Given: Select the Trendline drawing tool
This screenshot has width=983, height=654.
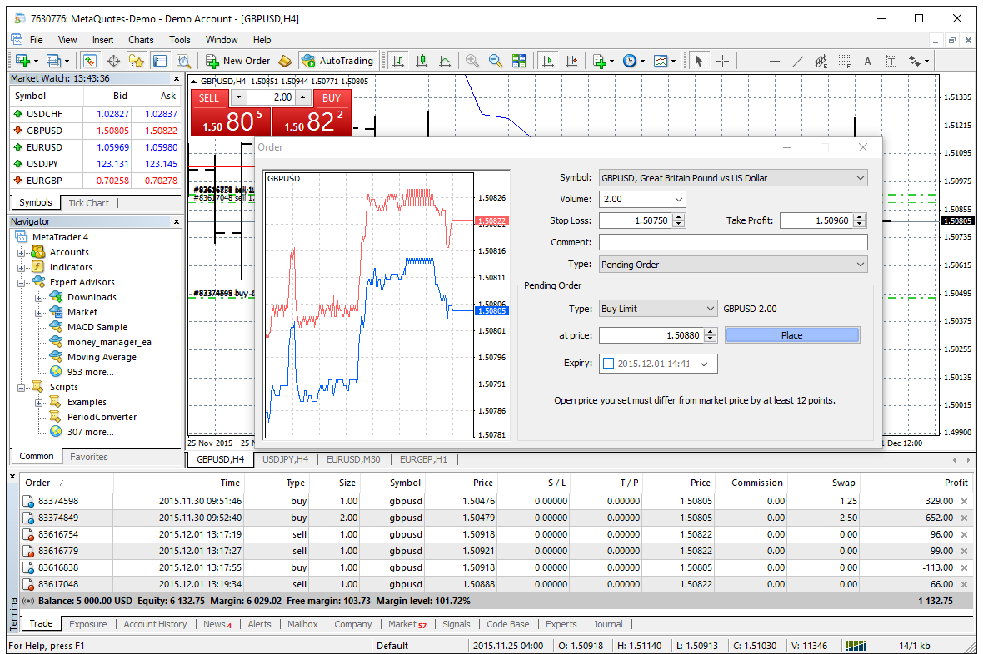Looking at the screenshot, I should [x=797, y=61].
